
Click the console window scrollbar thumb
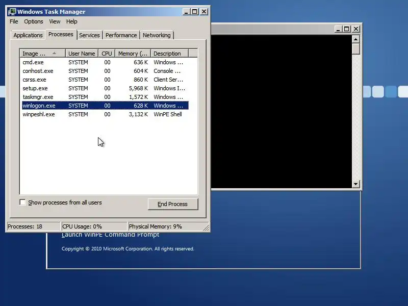(355, 48)
